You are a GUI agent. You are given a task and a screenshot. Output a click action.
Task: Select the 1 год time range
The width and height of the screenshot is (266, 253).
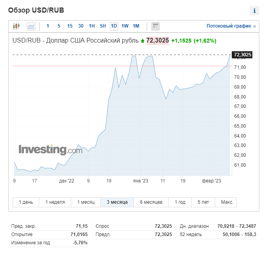[x=179, y=202]
